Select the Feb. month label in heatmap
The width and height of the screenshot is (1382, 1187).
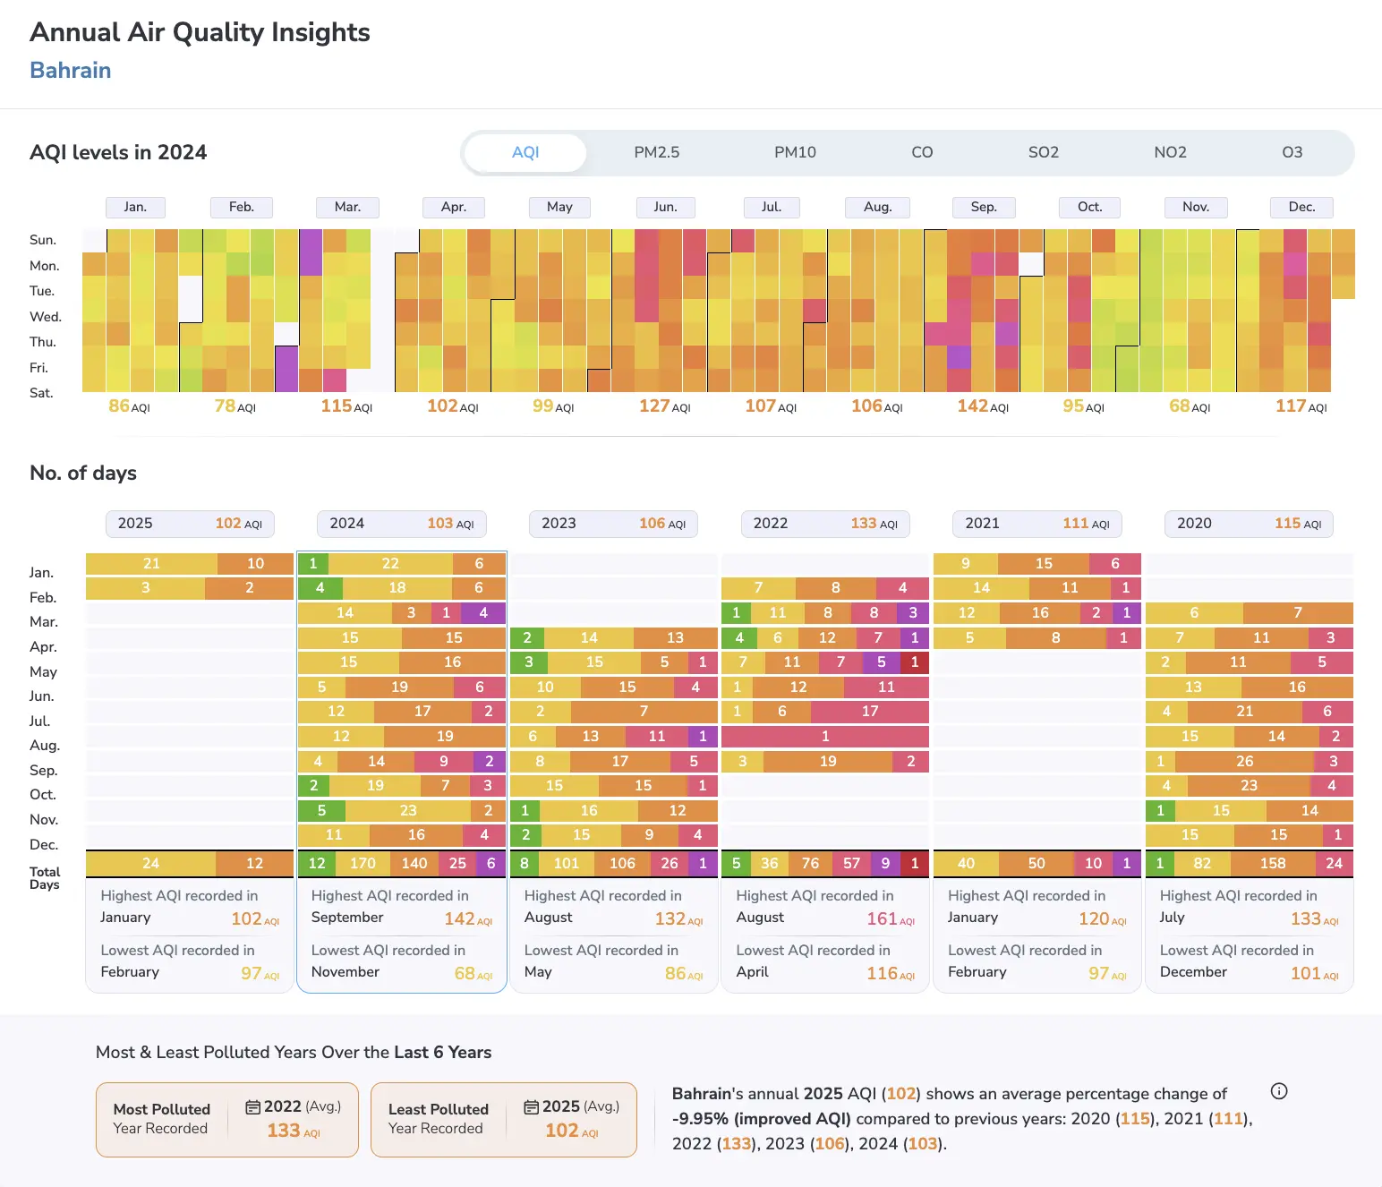[242, 207]
